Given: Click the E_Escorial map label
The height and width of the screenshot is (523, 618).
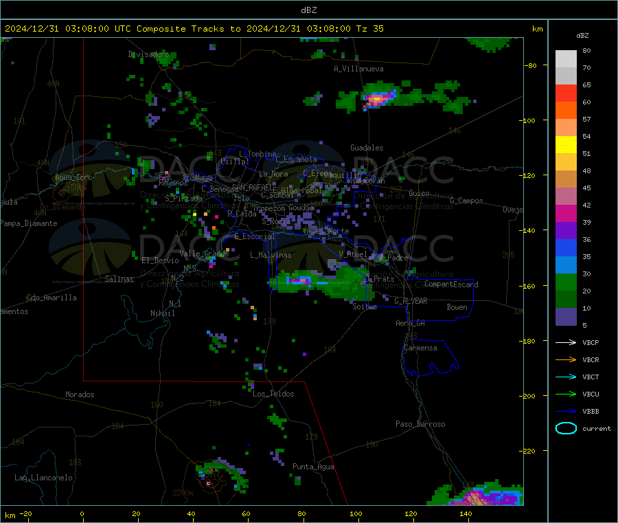Looking at the screenshot, I should (255, 236).
